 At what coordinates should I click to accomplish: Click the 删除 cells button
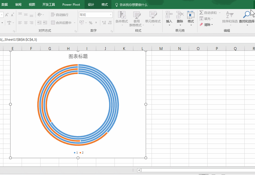tap(180, 19)
